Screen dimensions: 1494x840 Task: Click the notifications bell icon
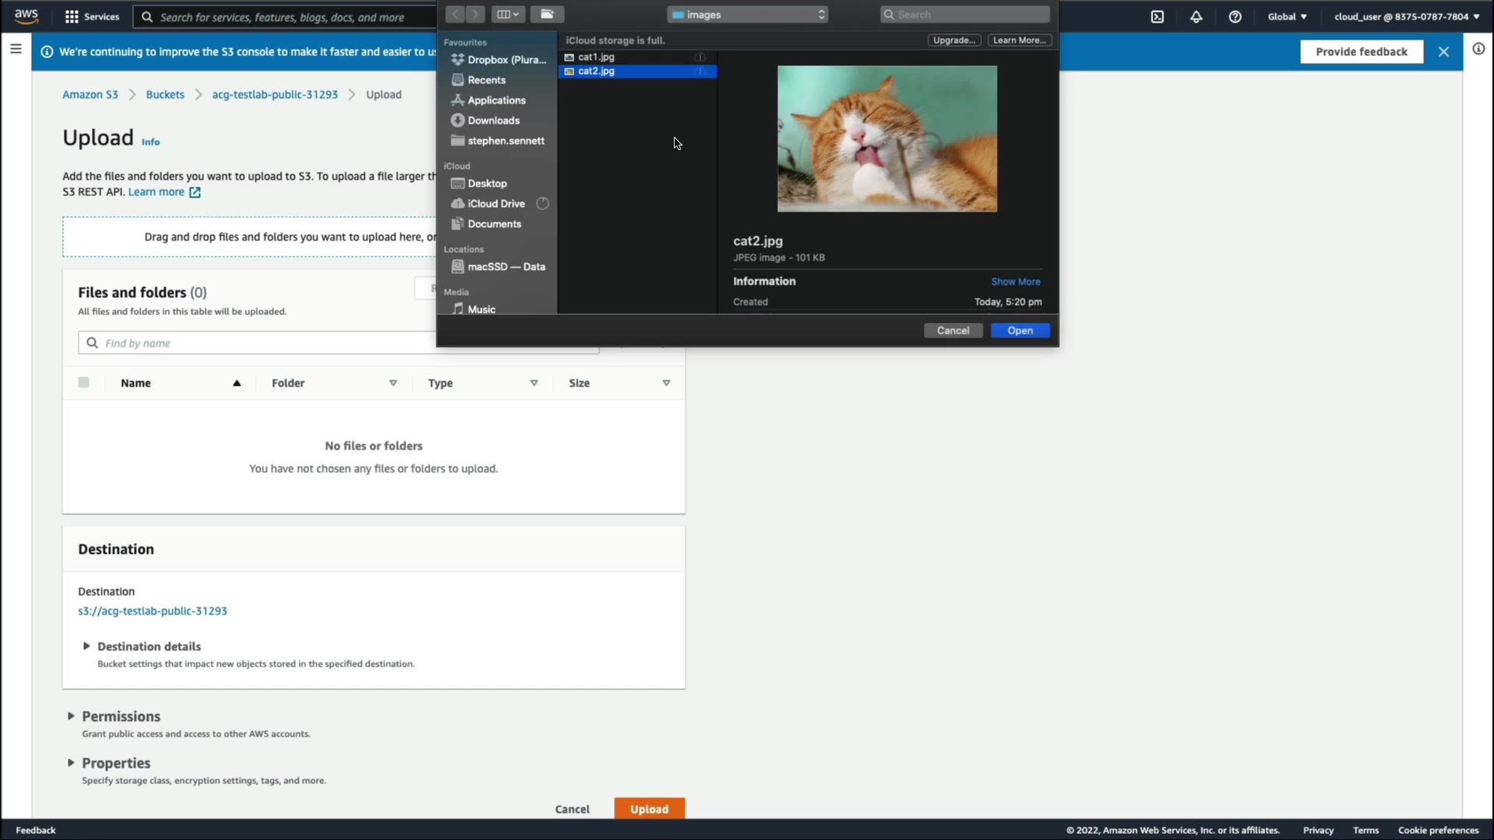point(1196,16)
